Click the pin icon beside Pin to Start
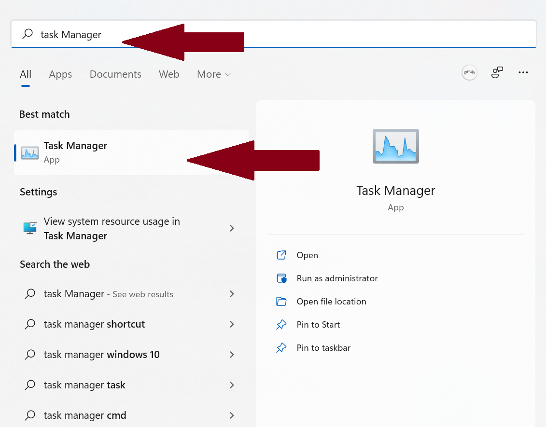 click(281, 325)
